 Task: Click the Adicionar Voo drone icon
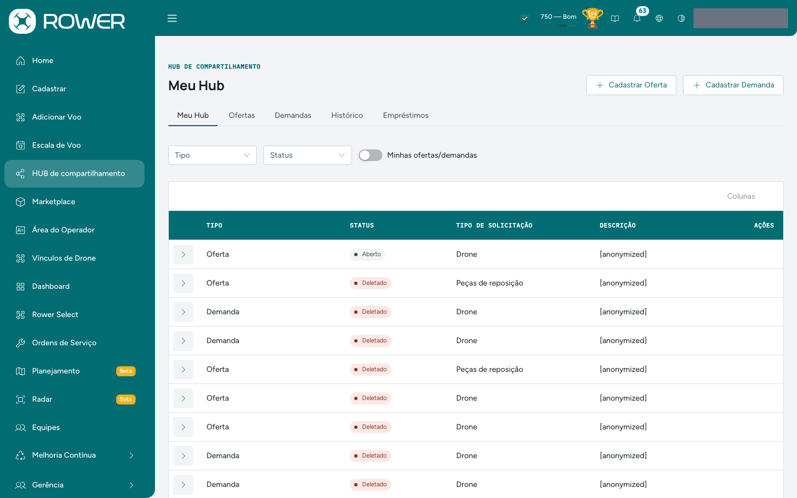pos(20,117)
